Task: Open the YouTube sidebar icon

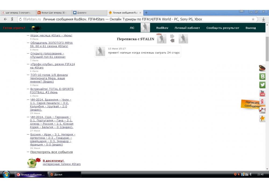Action: pos(262,93)
